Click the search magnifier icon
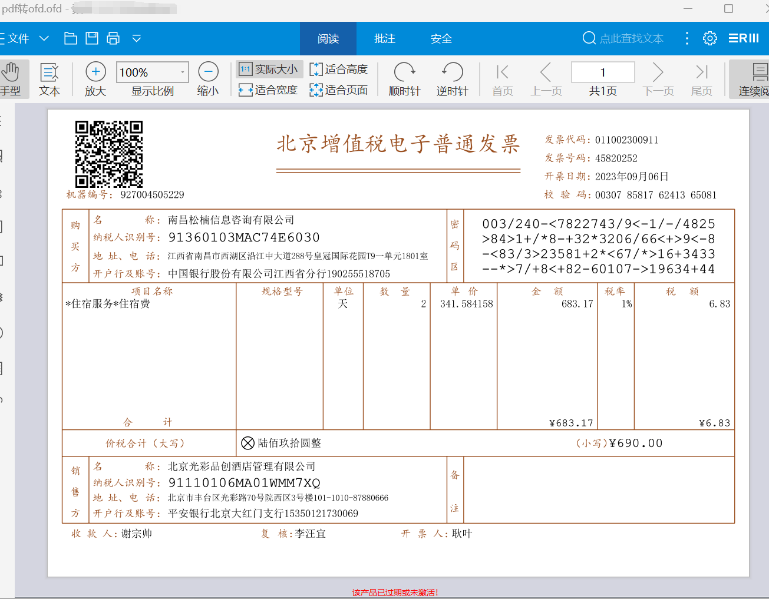Screen dimensions: 769x599 [x=589, y=38]
